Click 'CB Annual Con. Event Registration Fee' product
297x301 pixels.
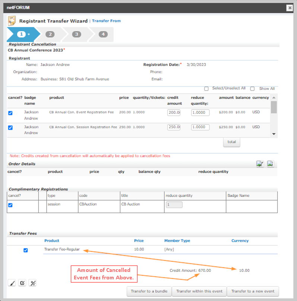pyautogui.click(x=82, y=112)
